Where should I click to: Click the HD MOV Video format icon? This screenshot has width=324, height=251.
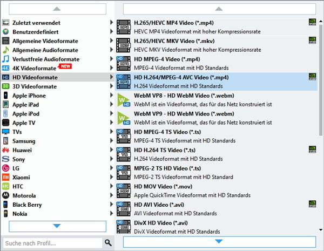[124, 191]
